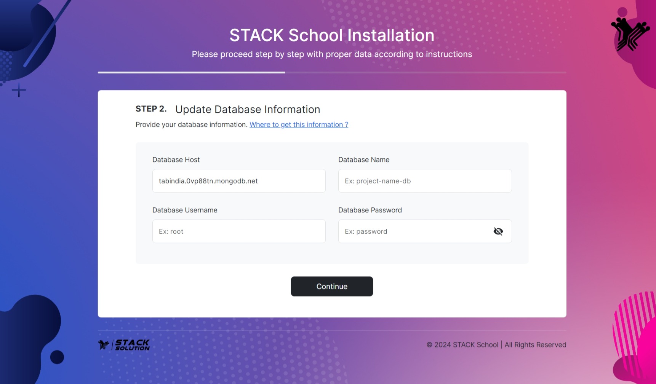The image size is (656, 384).
Task: Click the 'Update Database Information' heading
Action: pos(248,109)
